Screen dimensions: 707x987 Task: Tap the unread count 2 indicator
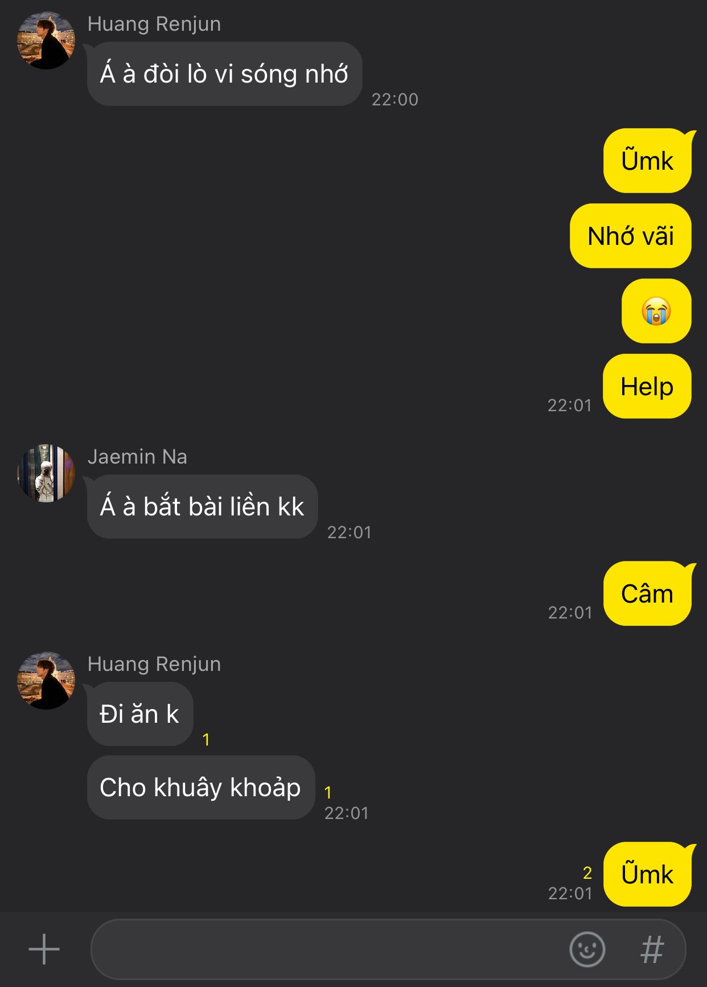(x=587, y=873)
